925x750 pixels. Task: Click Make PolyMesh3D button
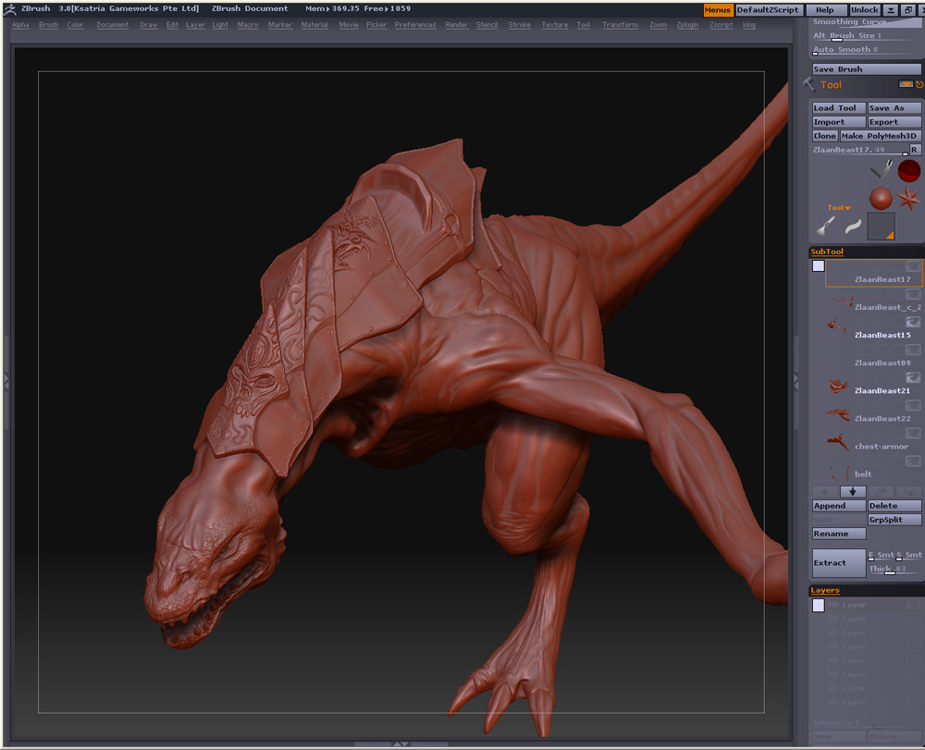pyautogui.click(x=881, y=136)
